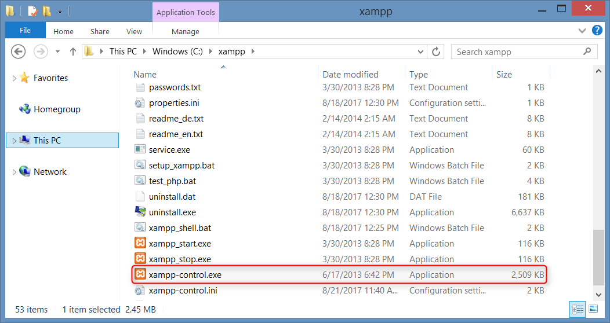Expand the ribbon chevron
This screenshot has height=323, width=610.
582,31
